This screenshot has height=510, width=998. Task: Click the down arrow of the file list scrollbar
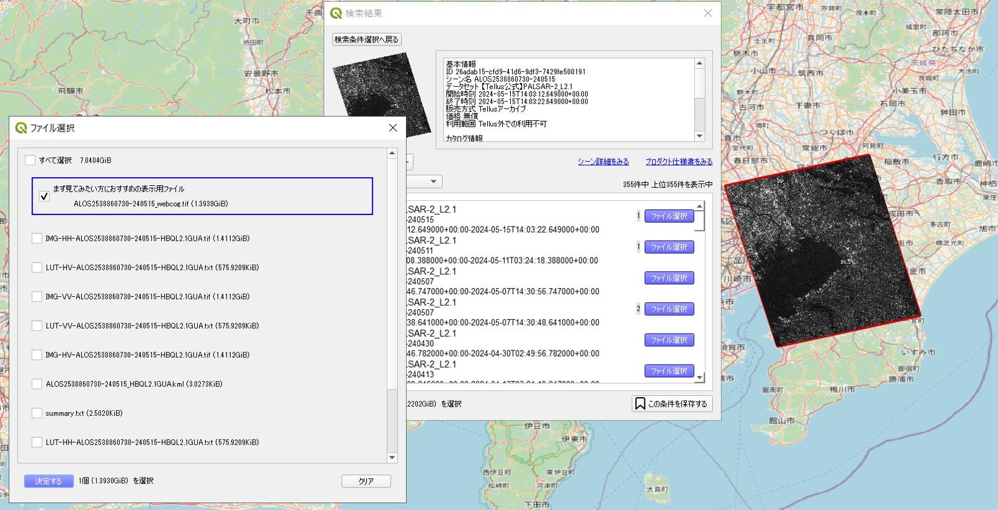[x=392, y=458]
